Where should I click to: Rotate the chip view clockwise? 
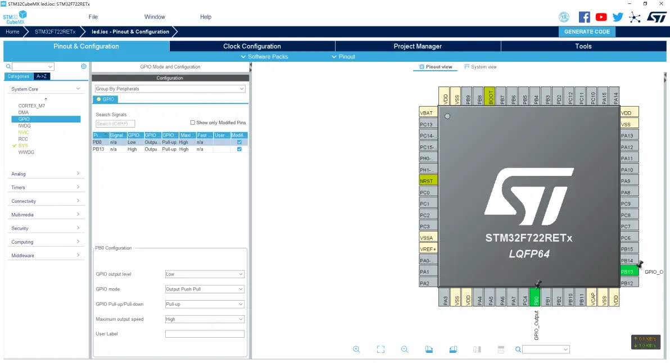tap(429, 350)
